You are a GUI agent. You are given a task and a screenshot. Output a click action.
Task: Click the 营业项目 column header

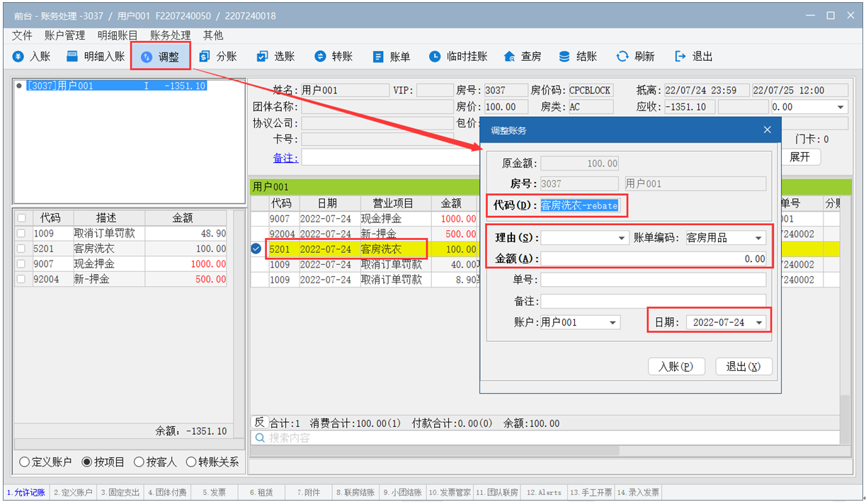click(x=393, y=203)
